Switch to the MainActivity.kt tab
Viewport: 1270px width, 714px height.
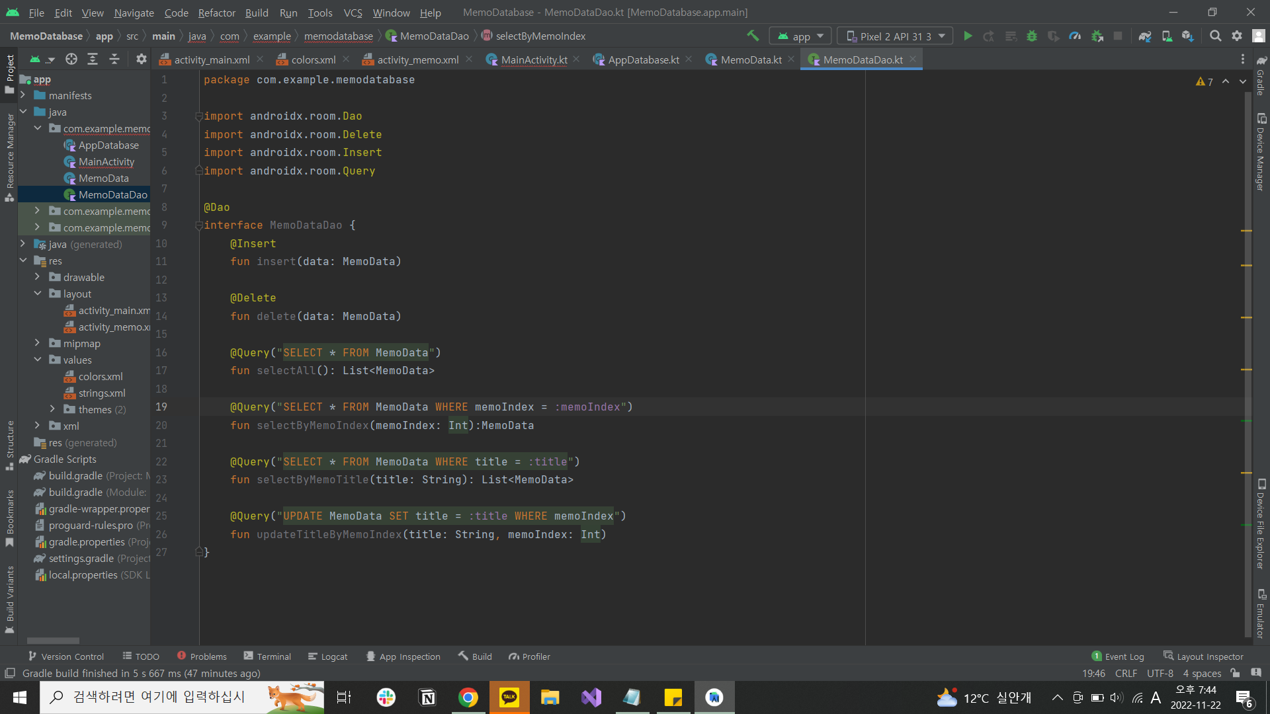[533, 59]
